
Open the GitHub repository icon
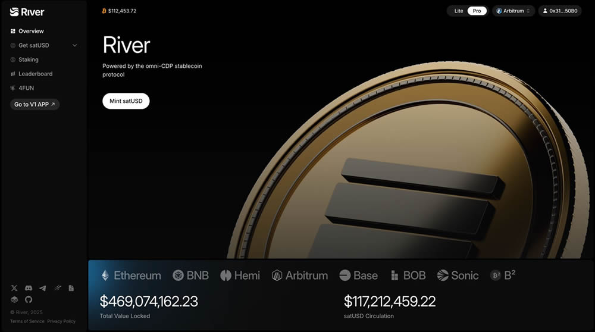point(29,299)
